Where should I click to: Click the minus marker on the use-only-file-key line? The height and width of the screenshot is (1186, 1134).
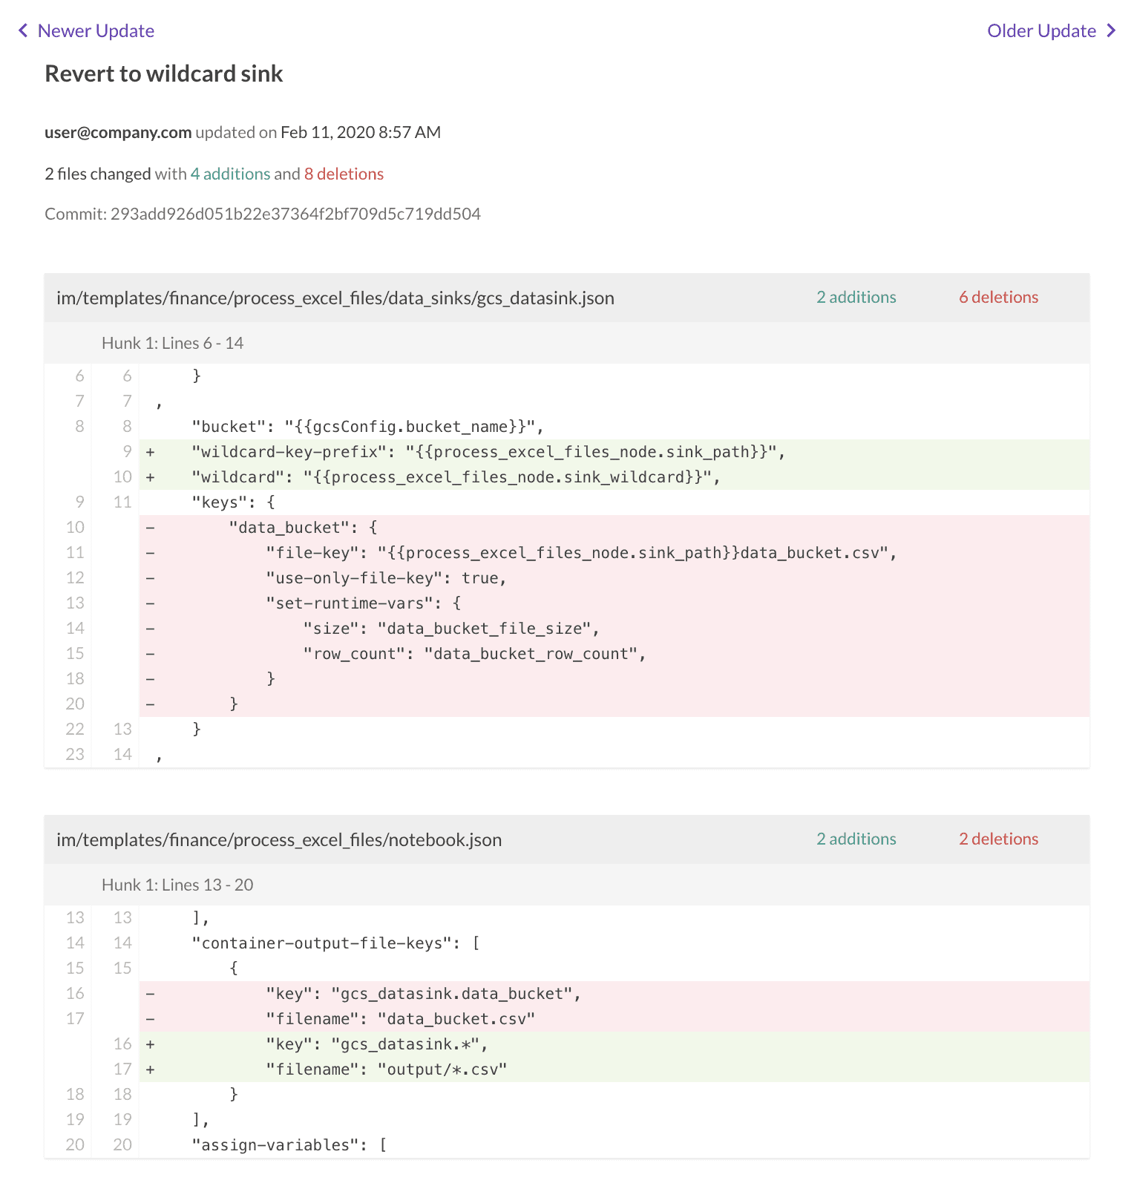[x=150, y=577]
